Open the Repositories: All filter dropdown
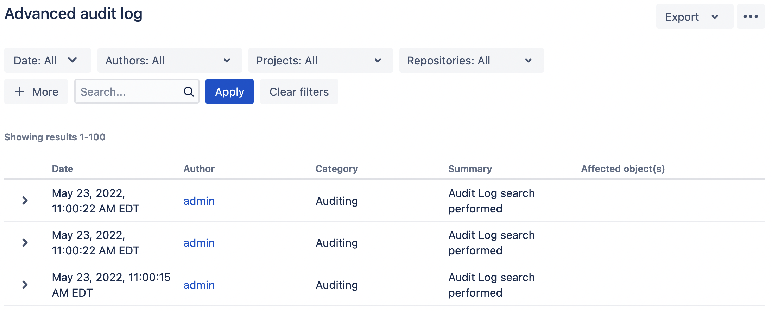772x311 pixels. (x=471, y=61)
